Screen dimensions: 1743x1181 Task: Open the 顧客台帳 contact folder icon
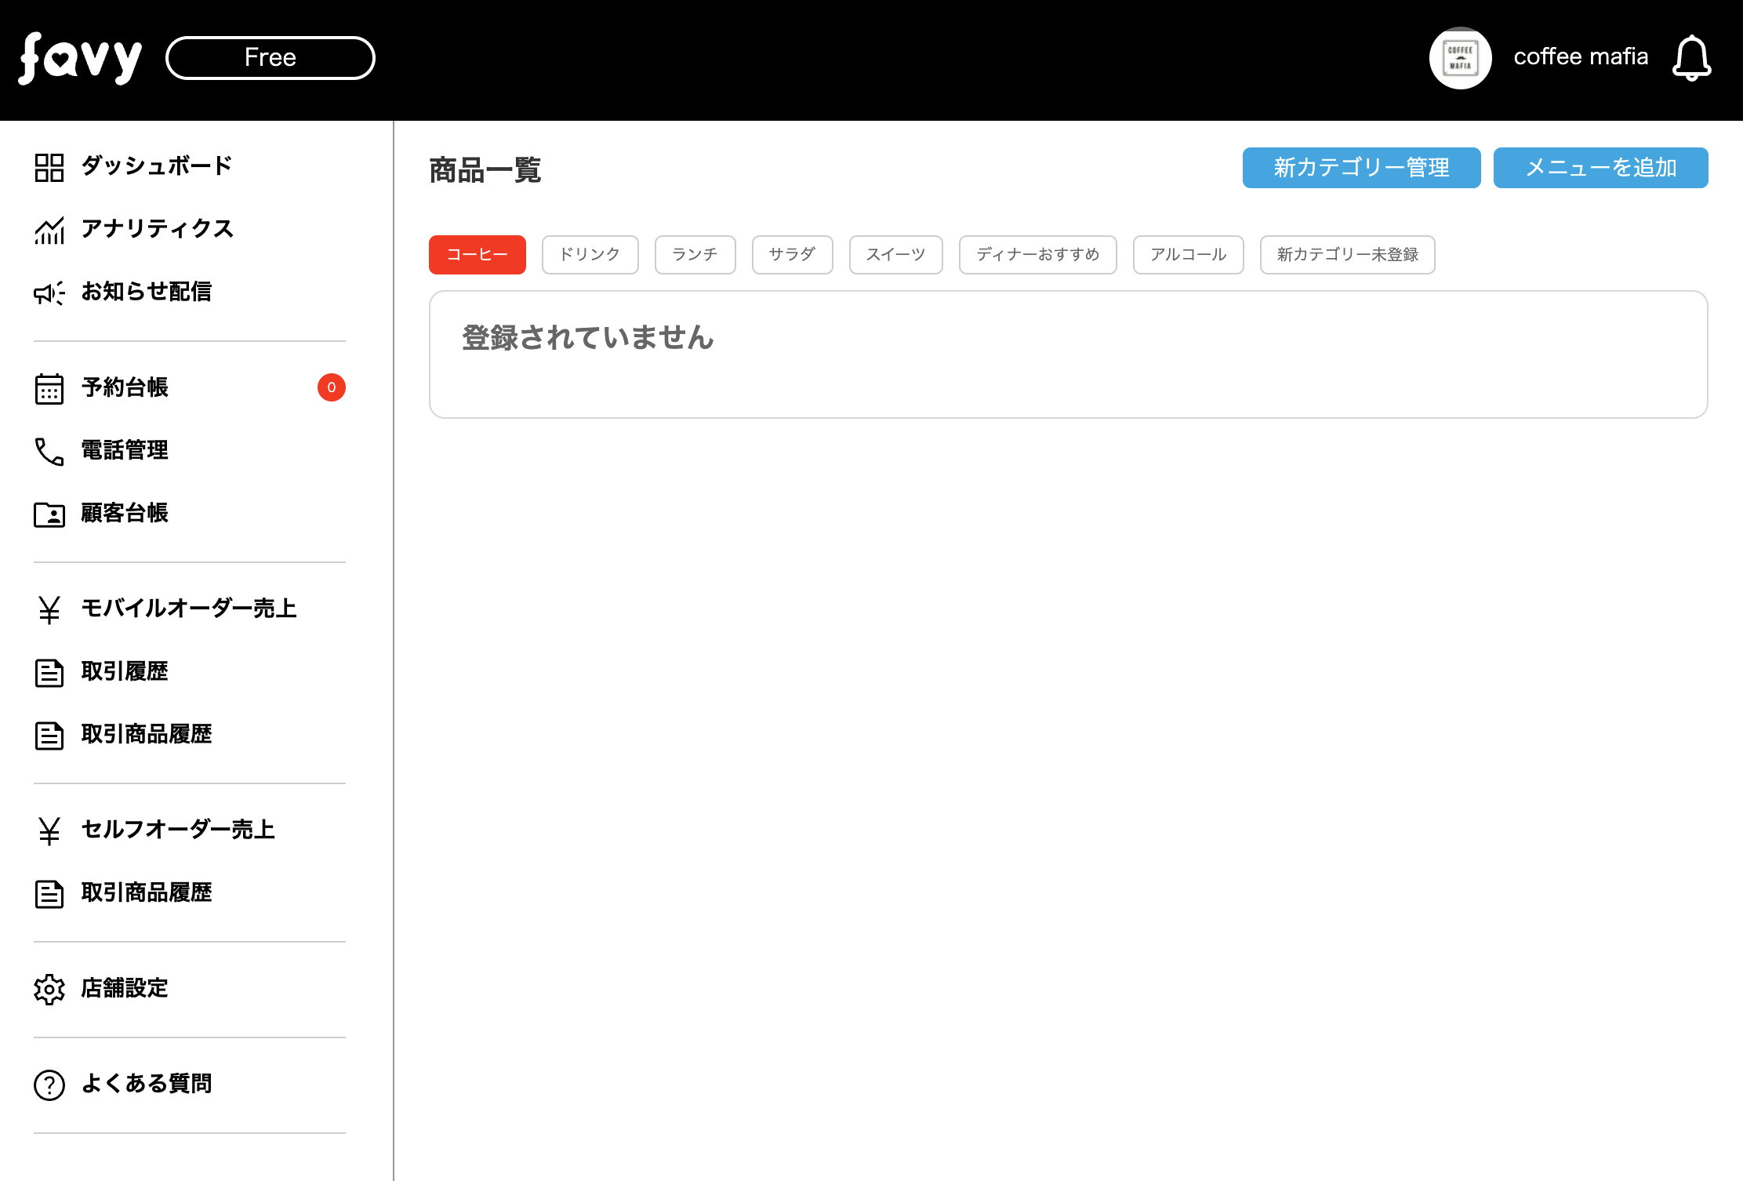click(x=49, y=514)
